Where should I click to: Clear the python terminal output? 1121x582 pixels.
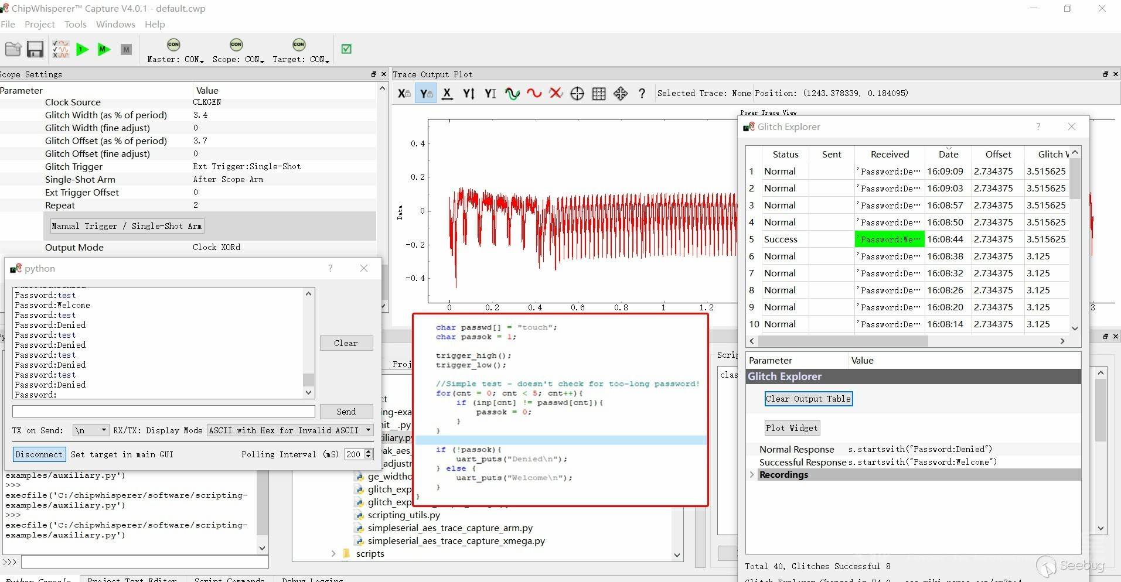point(346,343)
